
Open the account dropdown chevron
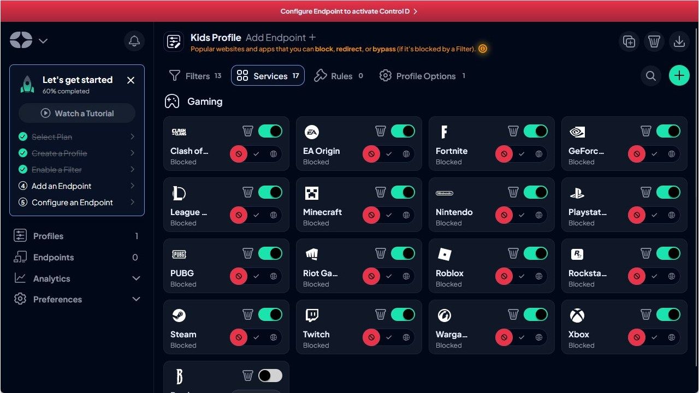(x=43, y=41)
